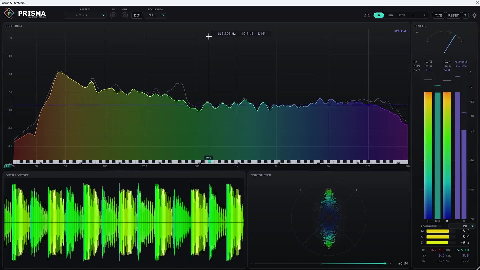Click the RESET button
The image size is (480, 270).
click(x=453, y=15)
